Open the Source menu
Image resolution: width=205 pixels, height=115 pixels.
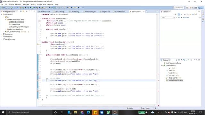pos(11,4)
